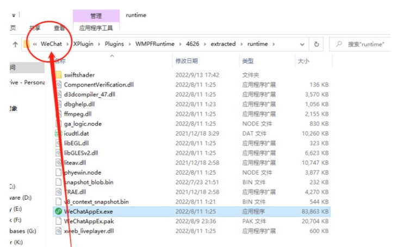This screenshot has height=247, width=416.
Task: Open bases (G:) drive in sidebar
Action: [23, 231]
